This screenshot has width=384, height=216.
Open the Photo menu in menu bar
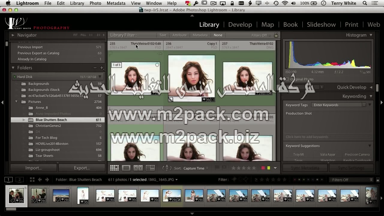pyautogui.click(x=95, y=3)
